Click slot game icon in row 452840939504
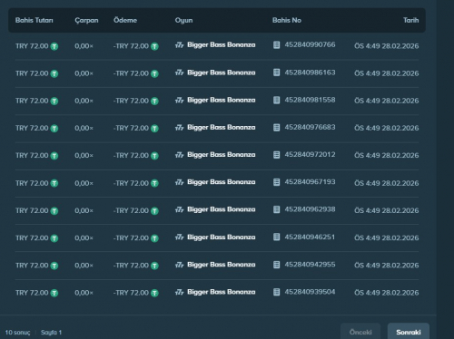Viewport: 454px width, 339px height. tap(180, 292)
